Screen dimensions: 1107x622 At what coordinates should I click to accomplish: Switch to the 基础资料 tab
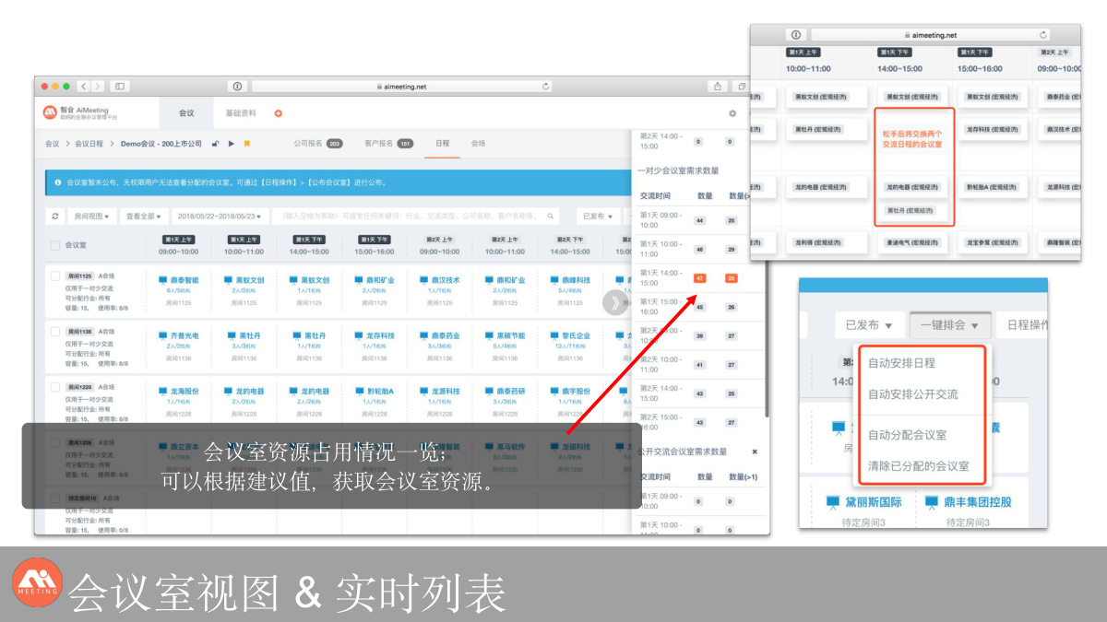pyautogui.click(x=241, y=113)
